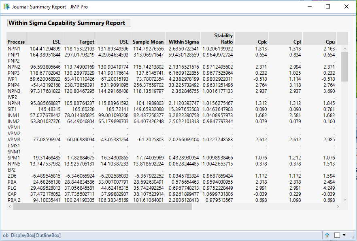
Task: Click Stability Ratio 1.0463647903 for SIT1
Action: pos(218,109)
